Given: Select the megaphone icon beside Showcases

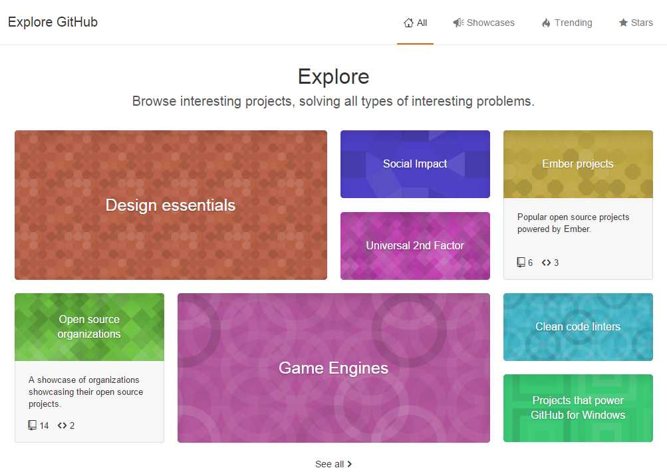Looking at the screenshot, I should 458,22.
